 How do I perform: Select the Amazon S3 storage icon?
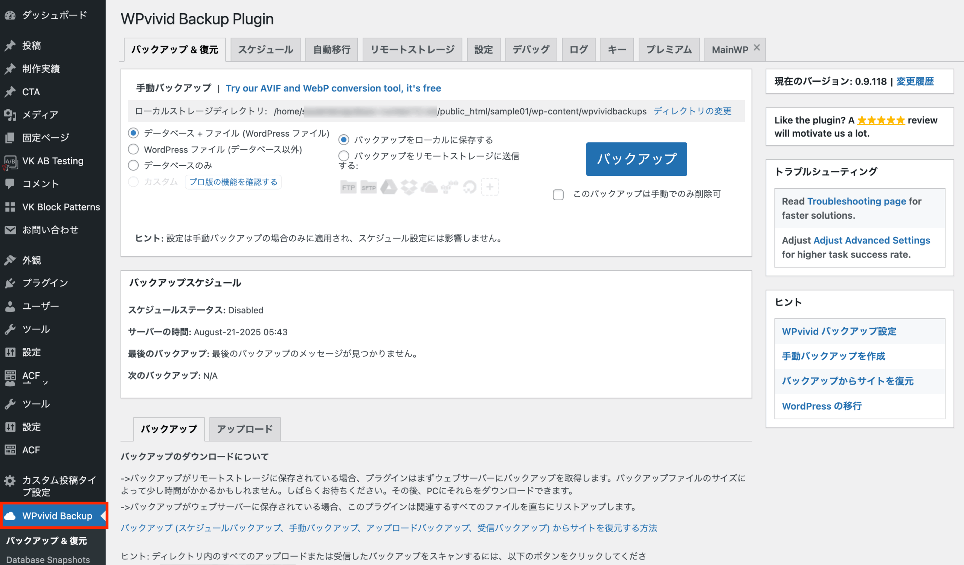click(x=450, y=187)
